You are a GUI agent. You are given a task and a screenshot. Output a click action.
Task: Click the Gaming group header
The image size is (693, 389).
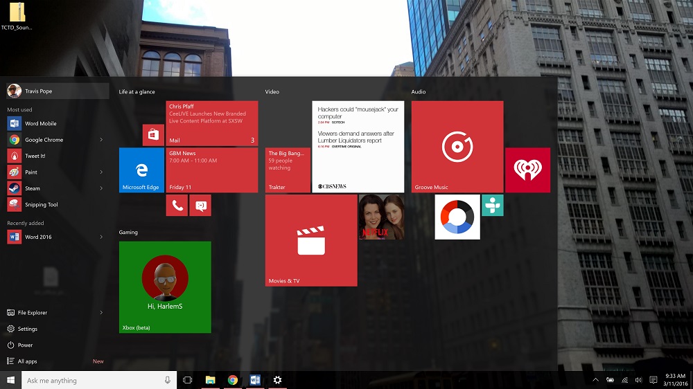[128, 233]
